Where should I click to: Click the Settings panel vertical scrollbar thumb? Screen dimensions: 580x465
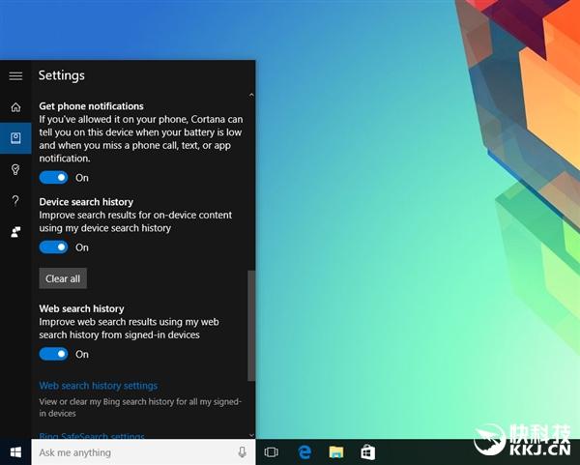(x=251, y=324)
